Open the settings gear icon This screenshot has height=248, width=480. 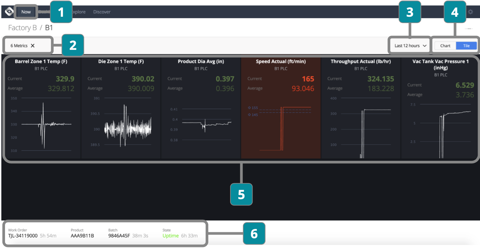click(x=470, y=12)
